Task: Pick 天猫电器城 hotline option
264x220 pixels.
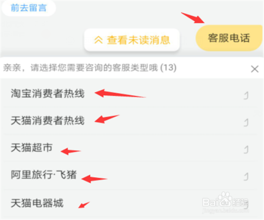Action: pos(130,203)
